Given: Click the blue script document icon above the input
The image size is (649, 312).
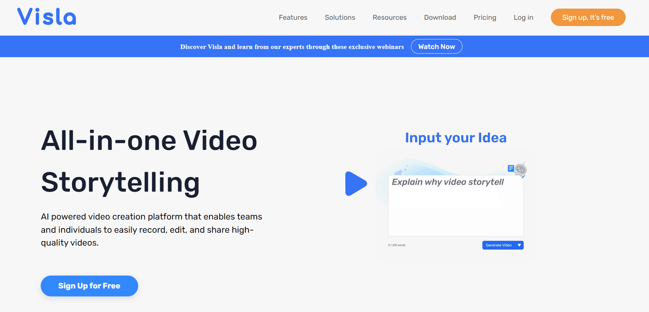Looking at the screenshot, I should [510, 168].
